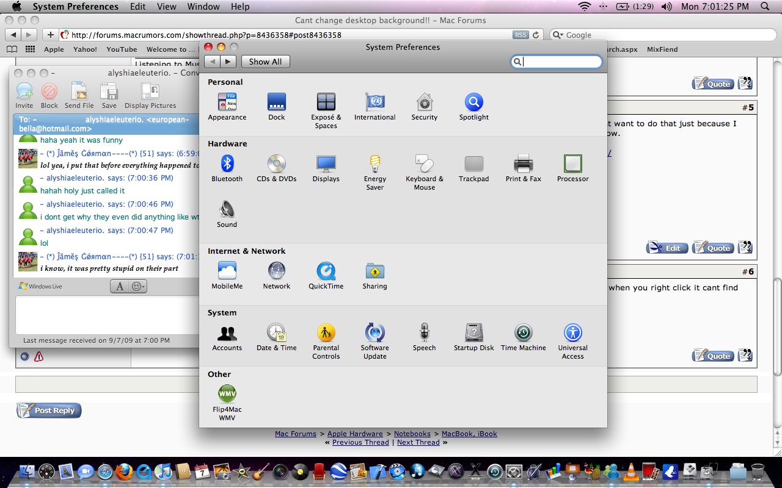782x488 pixels.
Task: Open the MacBook, iBook forum link
Action: [469, 434]
